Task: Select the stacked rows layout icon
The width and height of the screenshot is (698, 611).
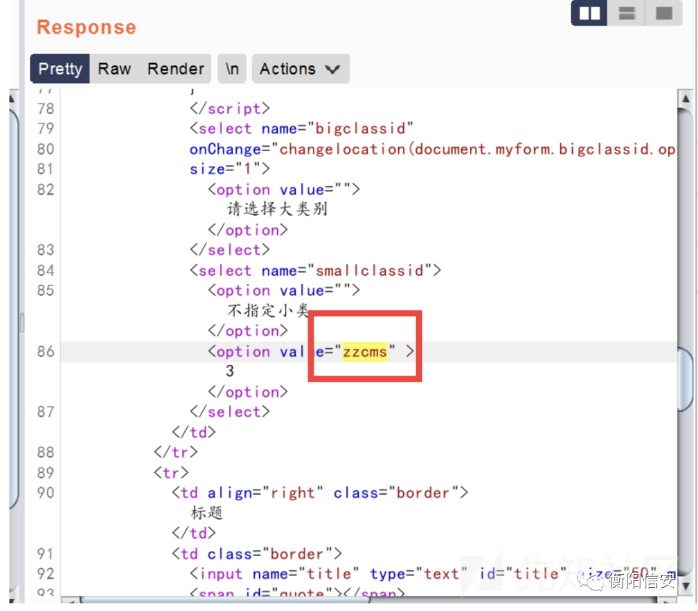Action: point(626,14)
